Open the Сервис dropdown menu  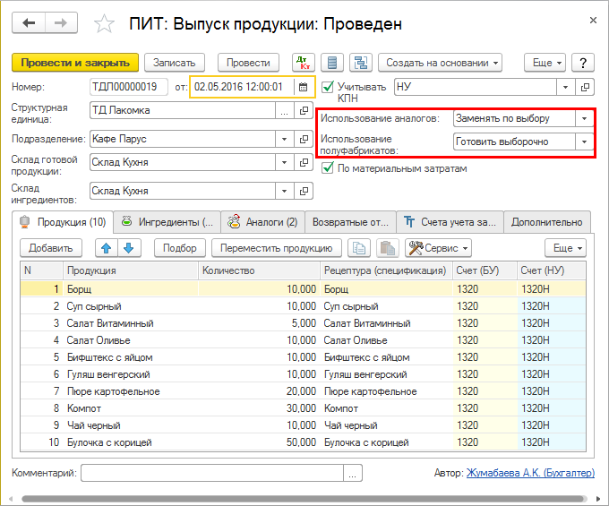(439, 248)
